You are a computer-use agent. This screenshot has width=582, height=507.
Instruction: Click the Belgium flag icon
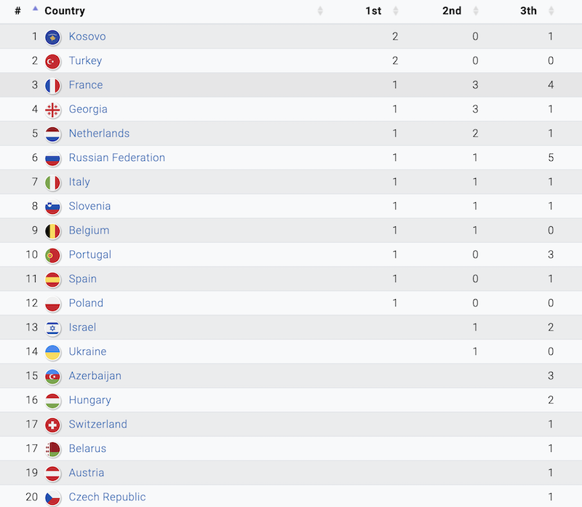(x=52, y=231)
